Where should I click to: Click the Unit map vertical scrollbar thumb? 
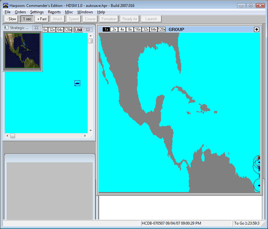point(91,41)
